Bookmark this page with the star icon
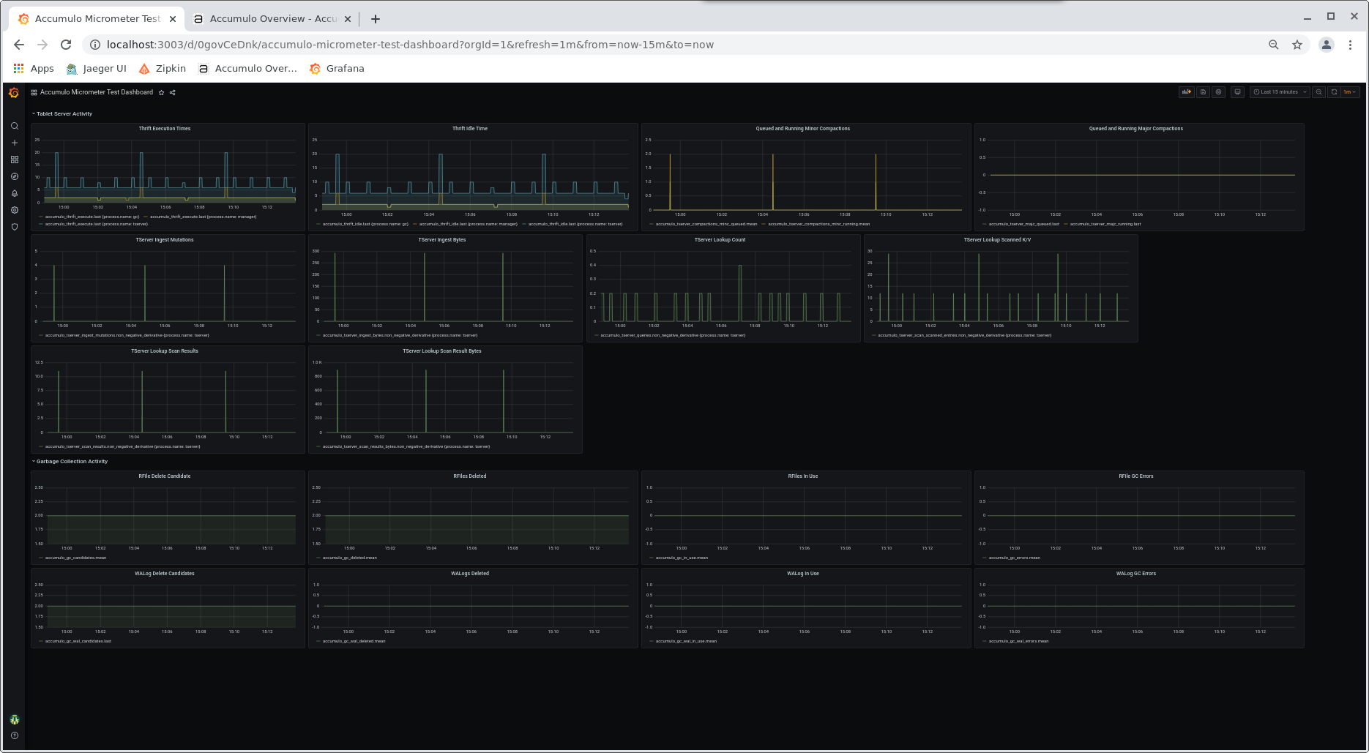 (x=1297, y=45)
